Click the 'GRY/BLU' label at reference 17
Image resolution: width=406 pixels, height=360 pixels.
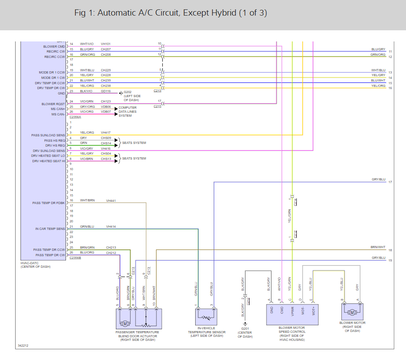pyautogui.click(x=378, y=180)
